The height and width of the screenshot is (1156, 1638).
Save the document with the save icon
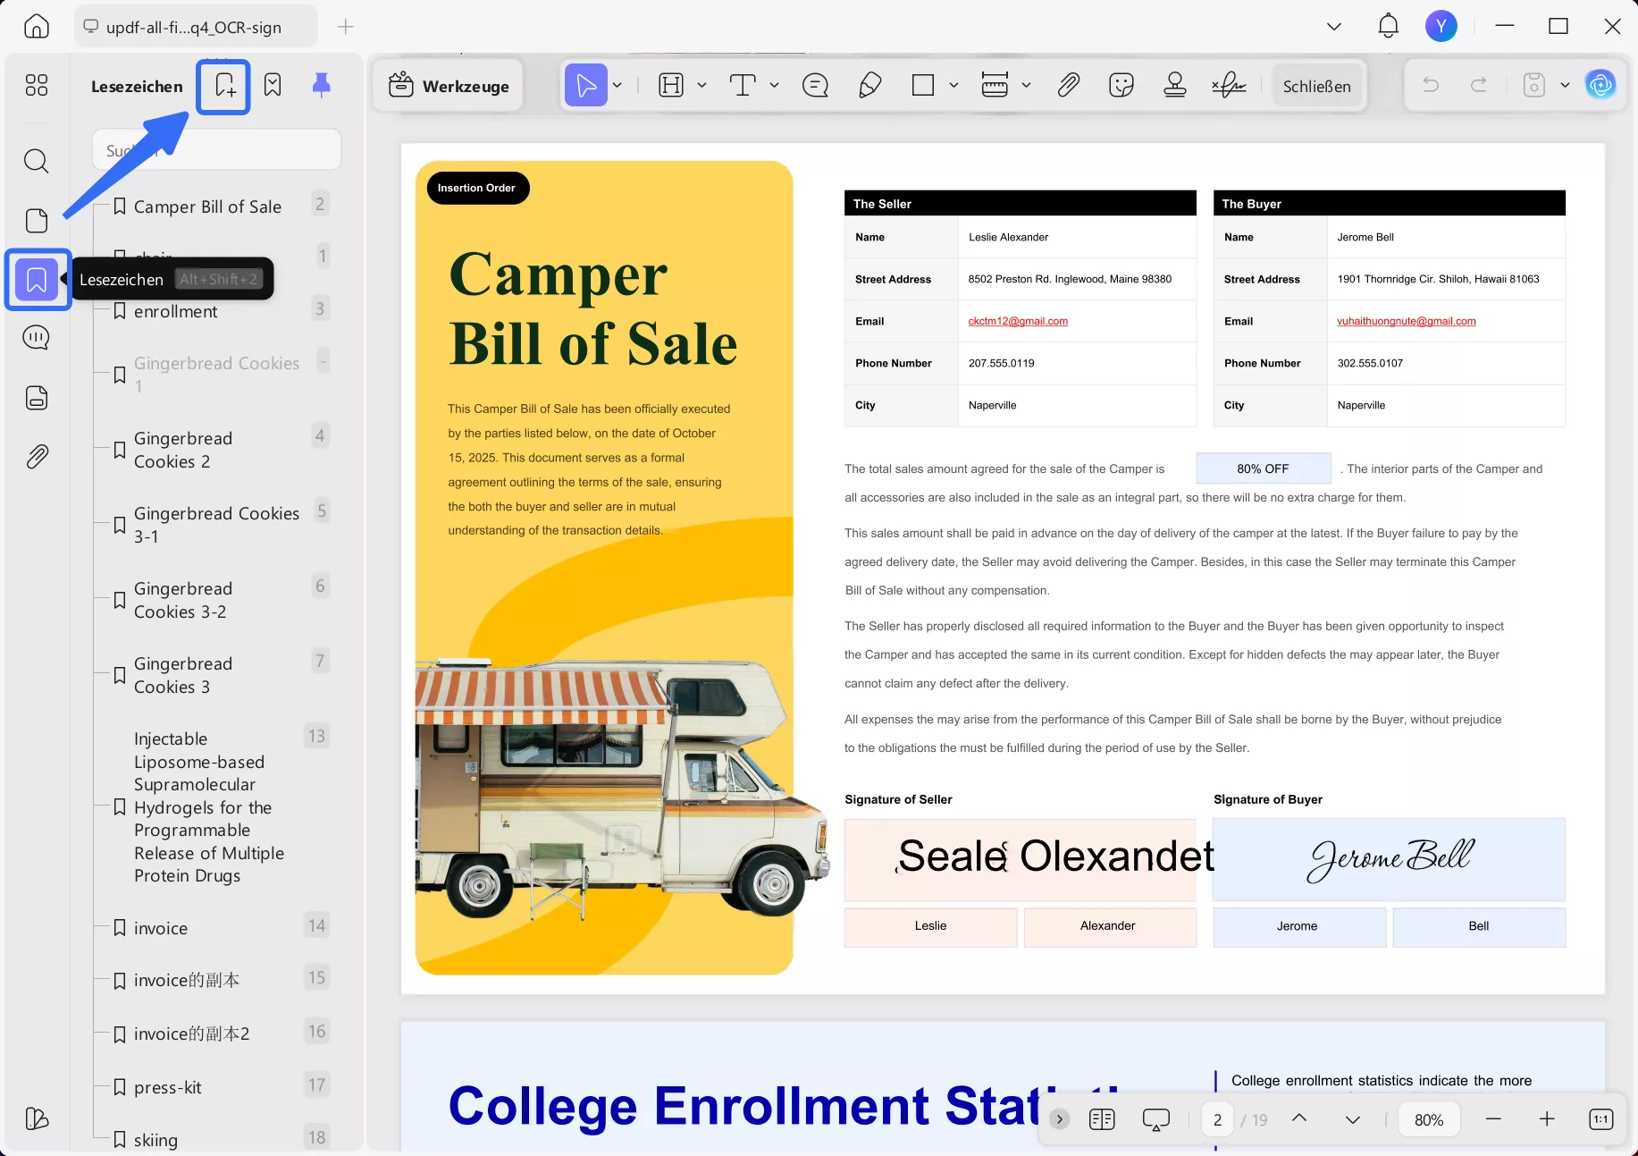[x=1534, y=85]
